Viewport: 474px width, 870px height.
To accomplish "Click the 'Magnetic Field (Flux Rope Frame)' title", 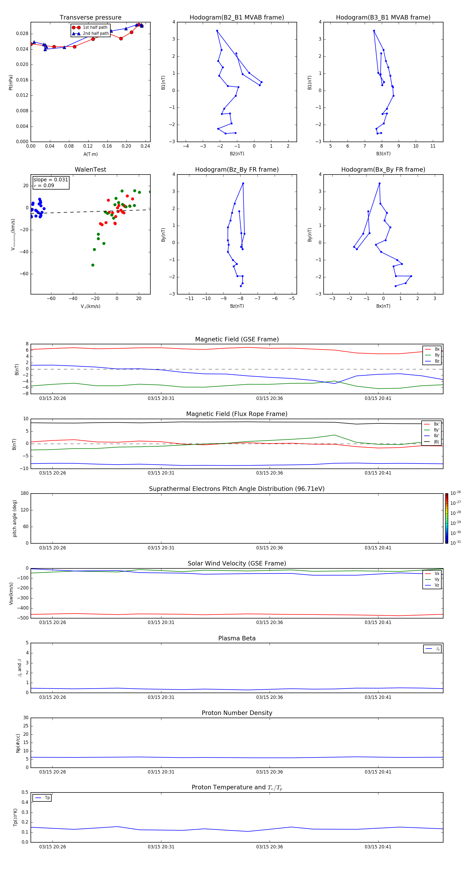I will pos(237,414).
